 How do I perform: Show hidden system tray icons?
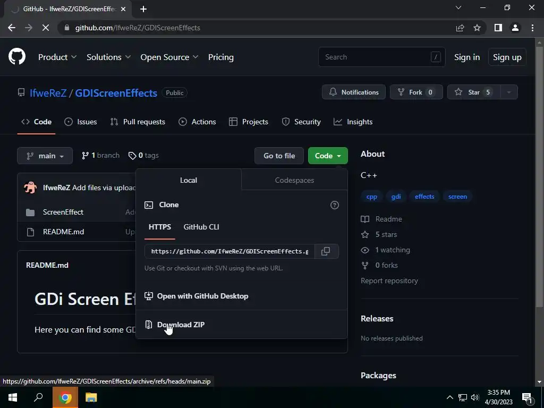pyautogui.click(x=449, y=397)
